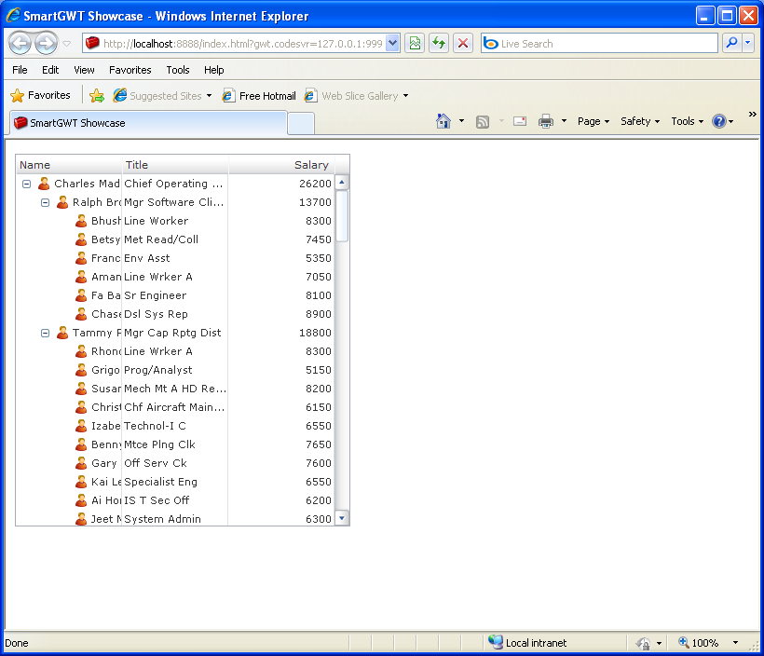Sort by the Salary column header
This screenshot has height=656, width=764.
[x=281, y=165]
